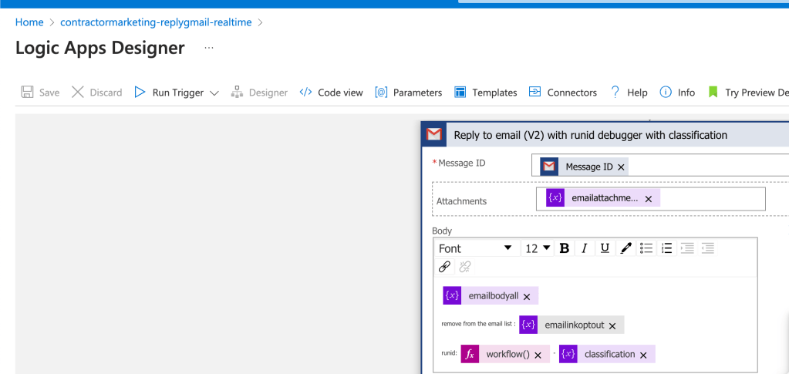This screenshot has height=374, width=789.
Task: Click the workflow() expression token
Action: 504,354
